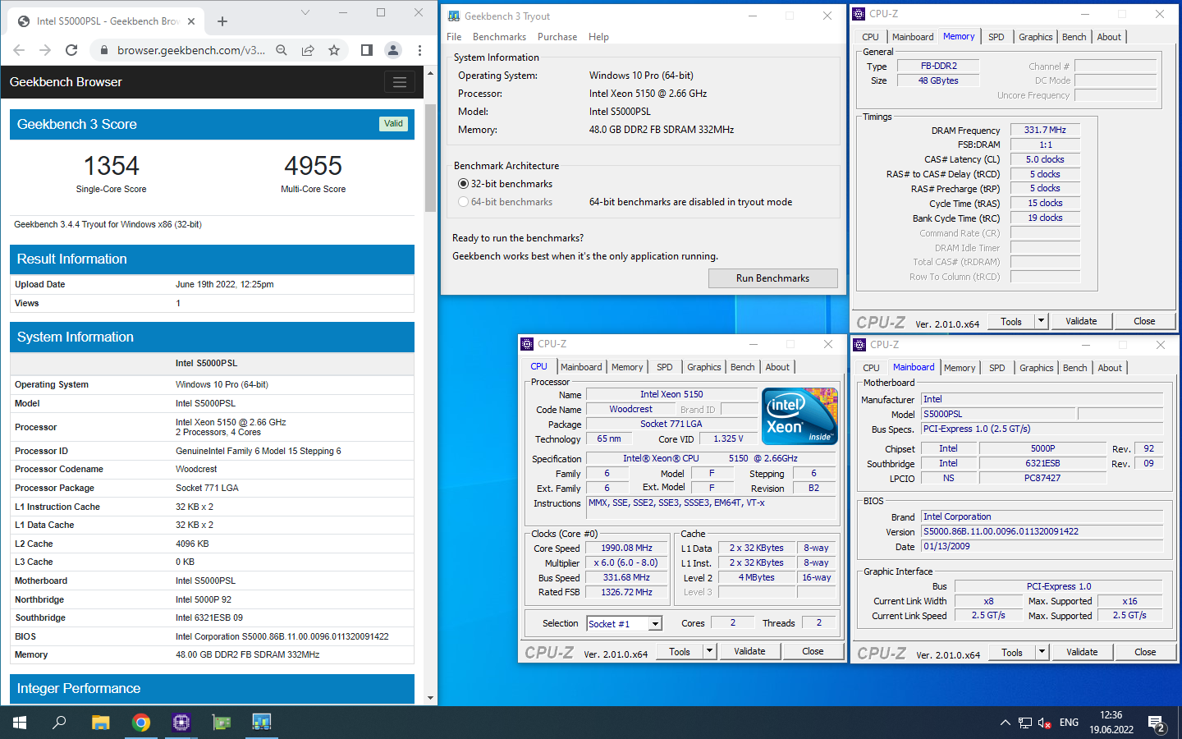Open About tab in CPU-Z Memory window

click(1109, 37)
